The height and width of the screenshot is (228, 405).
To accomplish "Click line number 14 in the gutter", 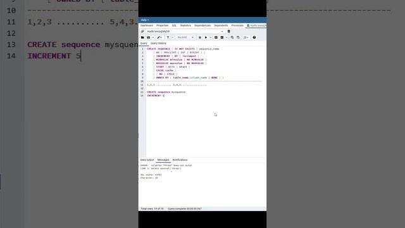I will click(x=142, y=96).
